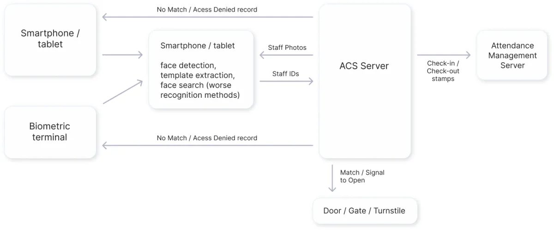Select the Biometric terminal box
The width and height of the screenshot is (554, 231).
click(50, 132)
